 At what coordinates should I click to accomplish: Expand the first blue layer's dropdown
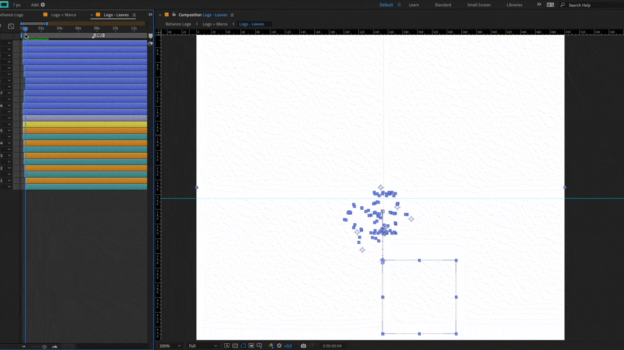point(9,43)
